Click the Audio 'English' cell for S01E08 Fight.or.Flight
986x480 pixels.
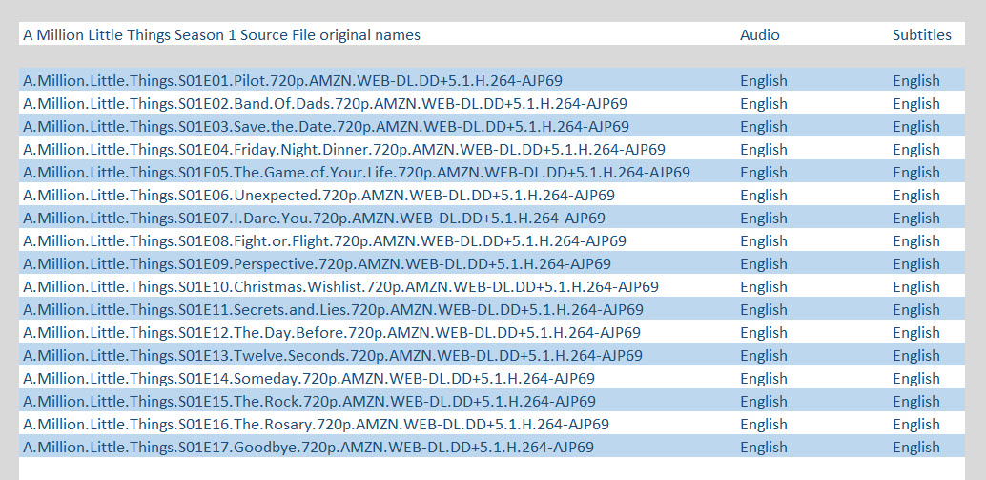point(764,241)
